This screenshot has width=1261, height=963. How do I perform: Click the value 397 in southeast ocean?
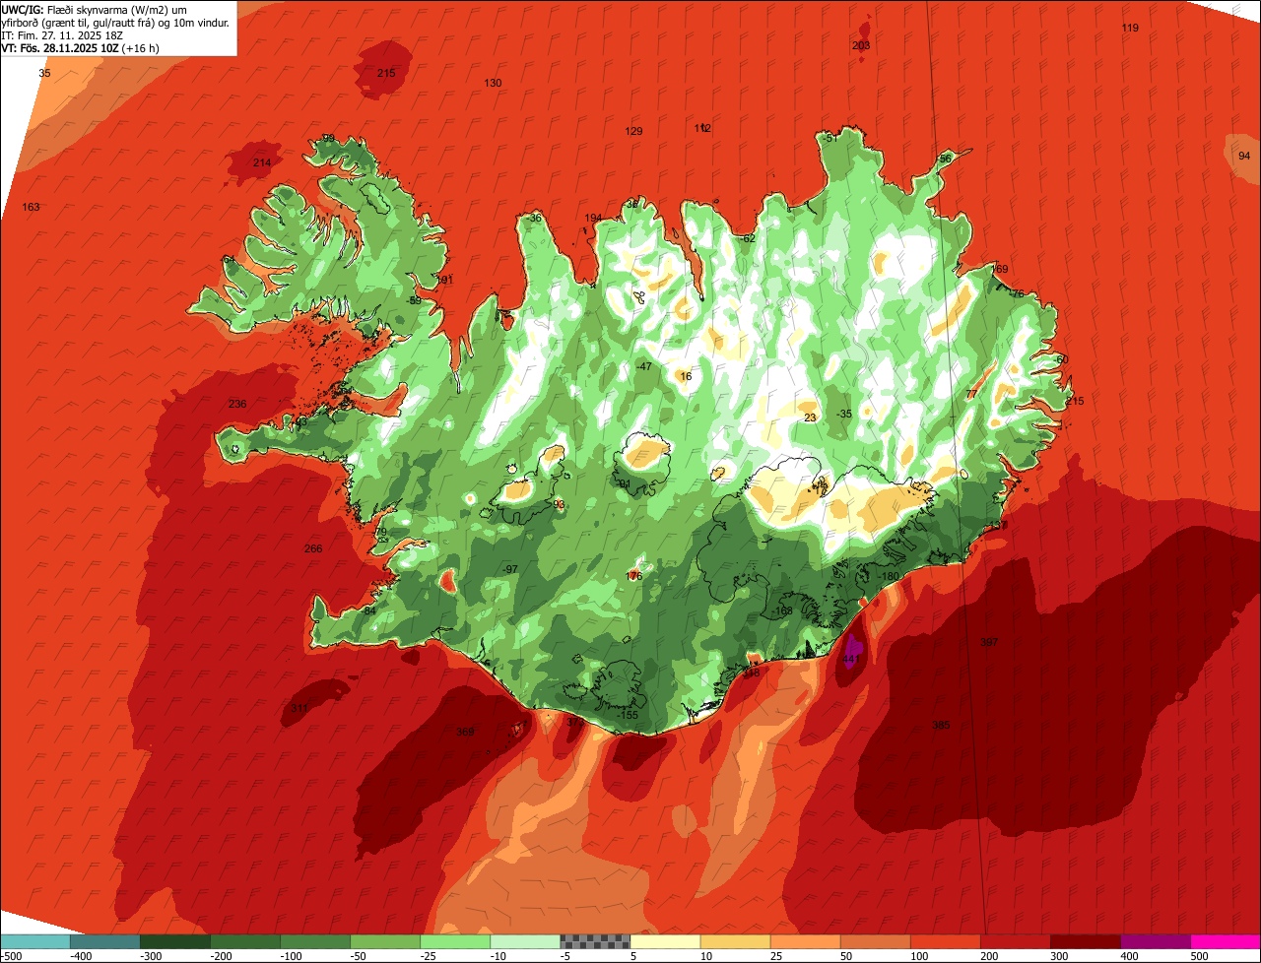(x=989, y=642)
